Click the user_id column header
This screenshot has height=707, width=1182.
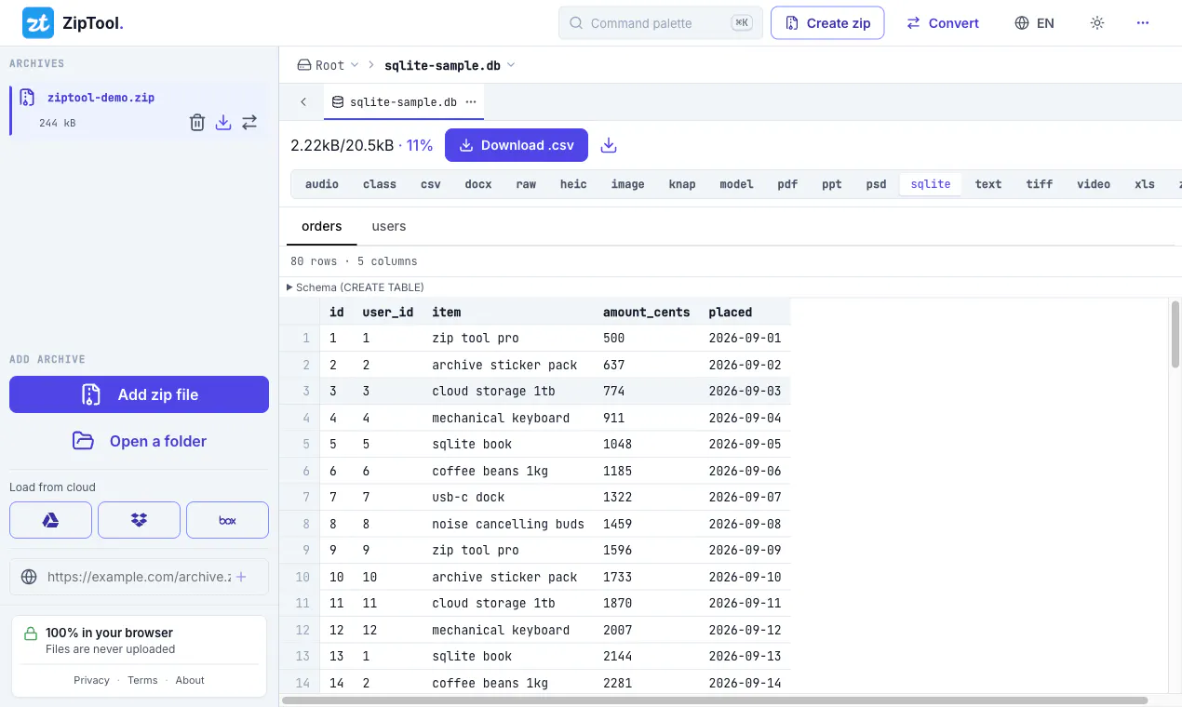click(x=388, y=312)
